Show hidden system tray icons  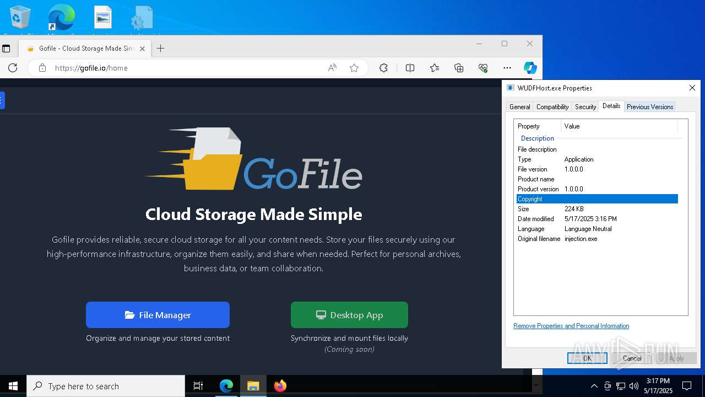click(x=594, y=386)
